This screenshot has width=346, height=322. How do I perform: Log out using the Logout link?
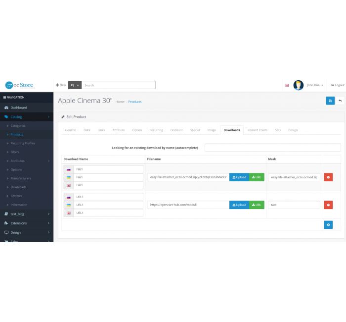(x=338, y=85)
